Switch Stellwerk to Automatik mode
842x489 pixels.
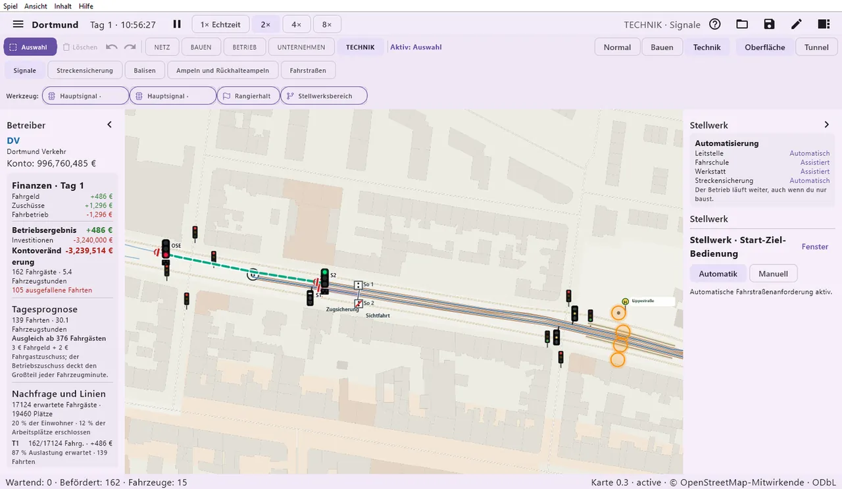[718, 274]
